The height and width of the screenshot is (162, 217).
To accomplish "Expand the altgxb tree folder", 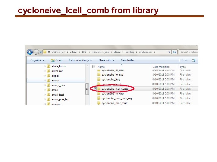I will click(45, 76).
